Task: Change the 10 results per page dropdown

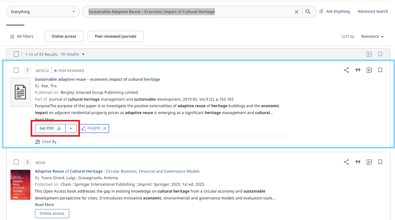Action: 73,54
